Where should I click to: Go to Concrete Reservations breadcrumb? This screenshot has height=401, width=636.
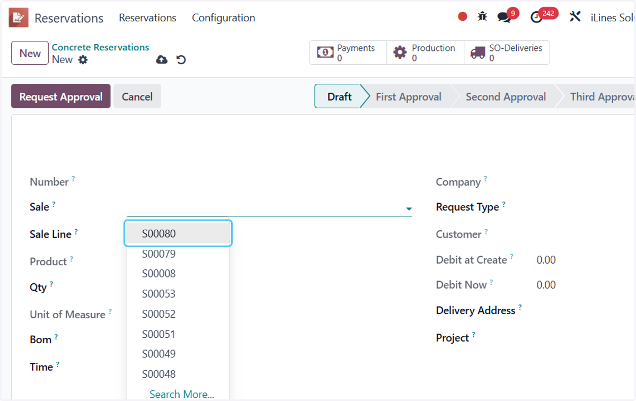point(101,47)
